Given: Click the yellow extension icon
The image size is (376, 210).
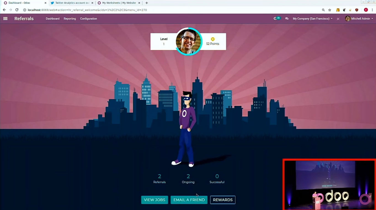Looking at the screenshot, I should (338, 10).
